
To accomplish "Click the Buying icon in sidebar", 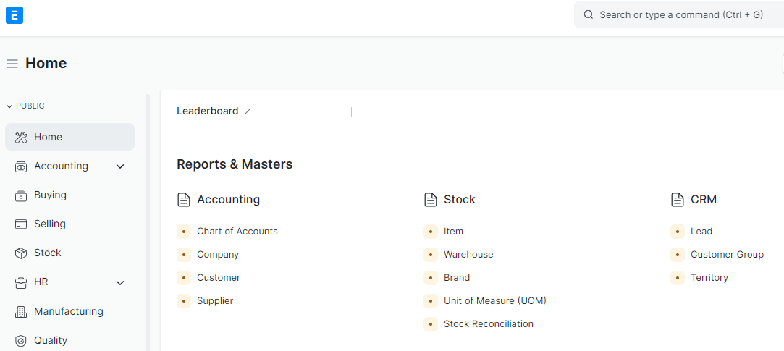I will pyautogui.click(x=20, y=195).
